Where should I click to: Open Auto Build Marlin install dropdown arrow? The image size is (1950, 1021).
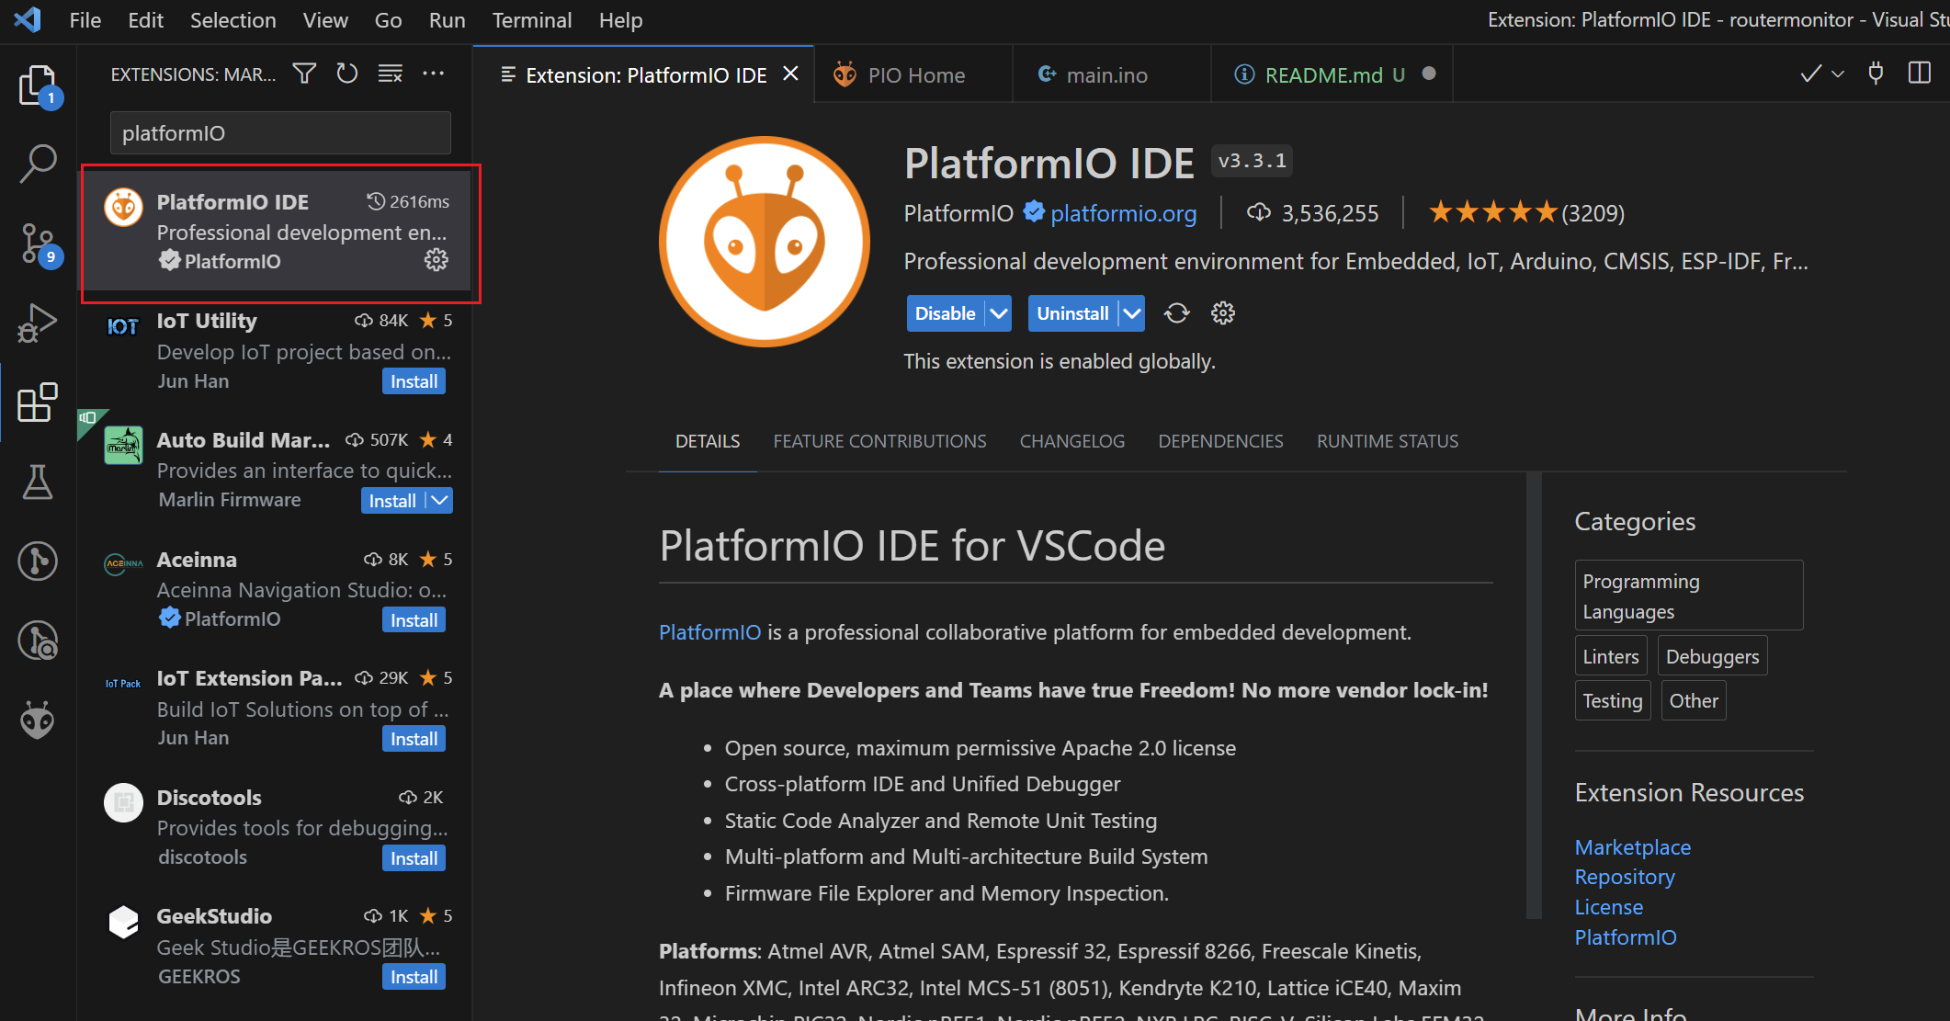[440, 501]
